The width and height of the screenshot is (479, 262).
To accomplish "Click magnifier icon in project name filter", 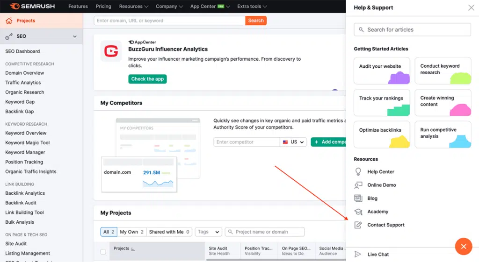I will (x=230, y=232).
